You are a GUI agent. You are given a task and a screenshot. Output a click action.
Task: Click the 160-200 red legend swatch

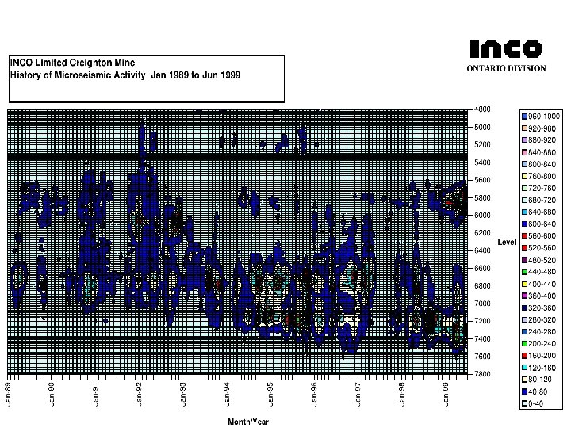point(524,356)
